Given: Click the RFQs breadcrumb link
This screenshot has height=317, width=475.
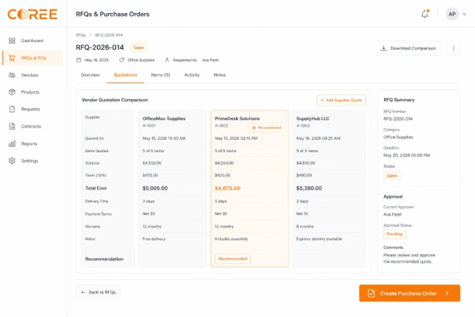Looking at the screenshot, I should pyautogui.click(x=81, y=35).
